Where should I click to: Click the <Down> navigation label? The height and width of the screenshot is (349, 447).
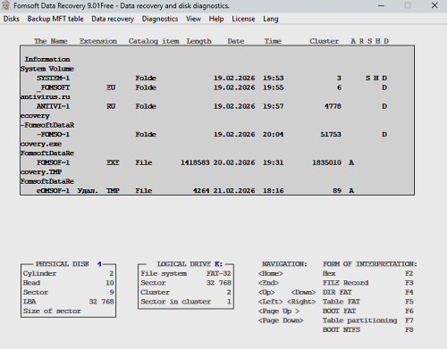click(303, 292)
